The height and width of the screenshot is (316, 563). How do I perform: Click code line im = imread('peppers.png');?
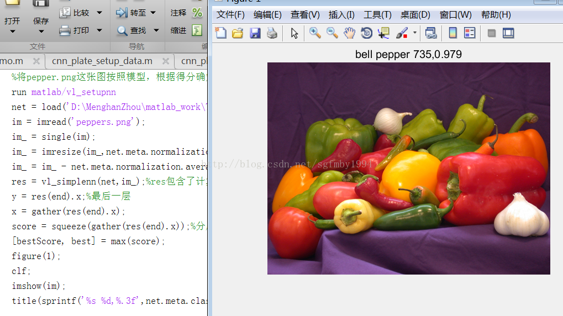78,122
